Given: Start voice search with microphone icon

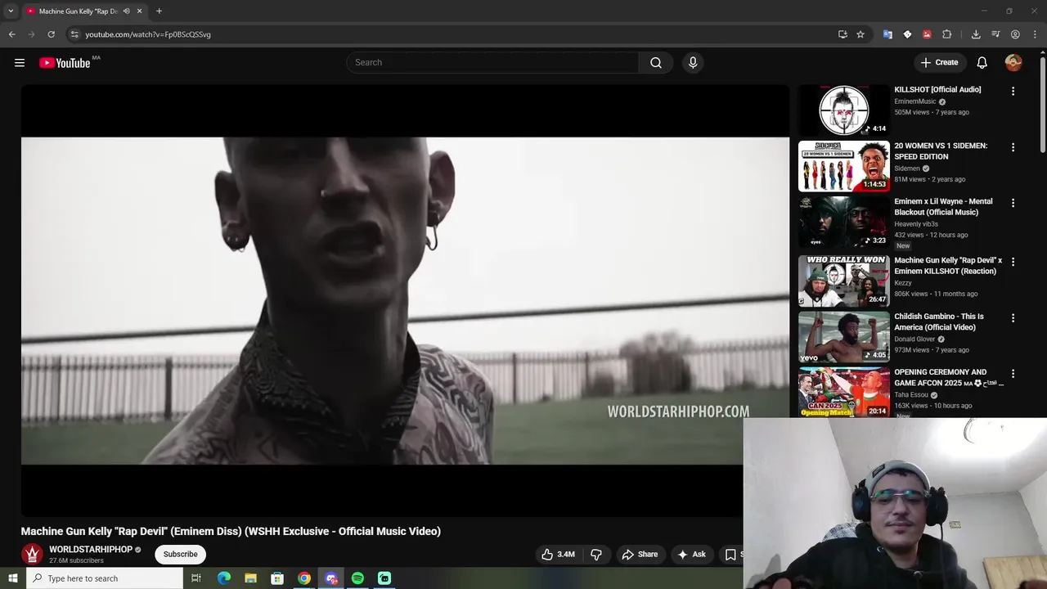Looking at the screenshot, I should pos(693,63).
